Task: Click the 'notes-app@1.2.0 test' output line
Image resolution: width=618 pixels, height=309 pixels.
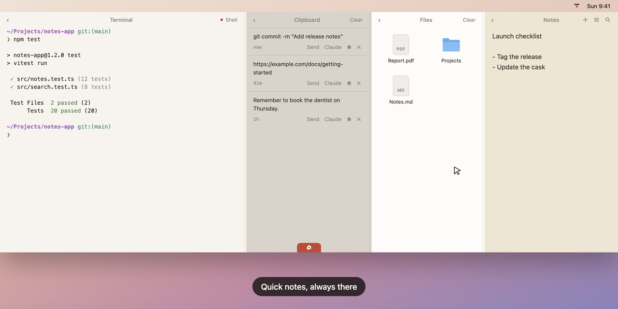Action: pos(44,55)
